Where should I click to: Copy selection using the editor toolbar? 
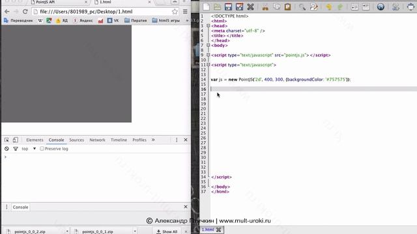pyautogui.click(x=276, y=6)
